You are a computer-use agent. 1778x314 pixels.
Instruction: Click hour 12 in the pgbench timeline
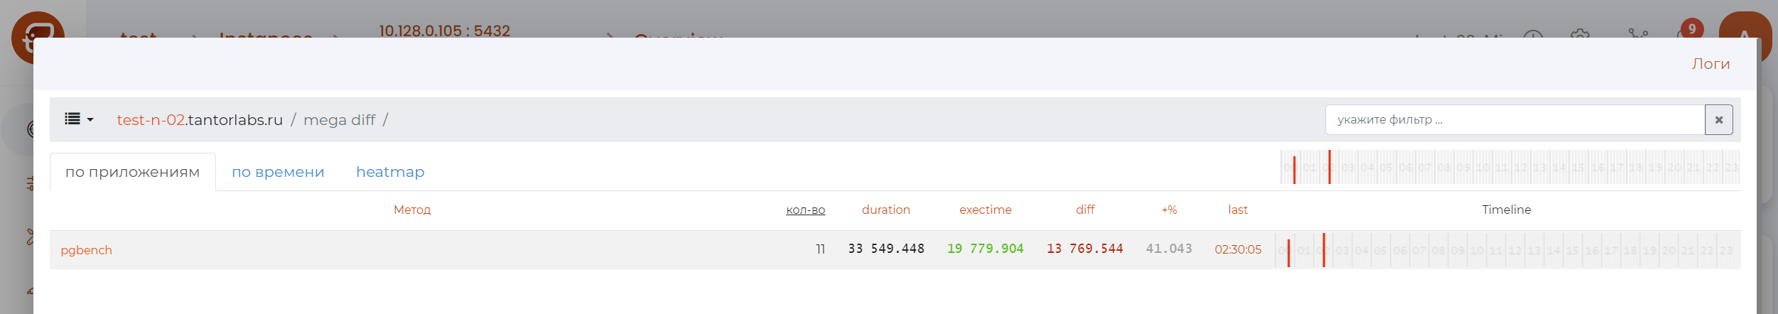(1515, 251)
